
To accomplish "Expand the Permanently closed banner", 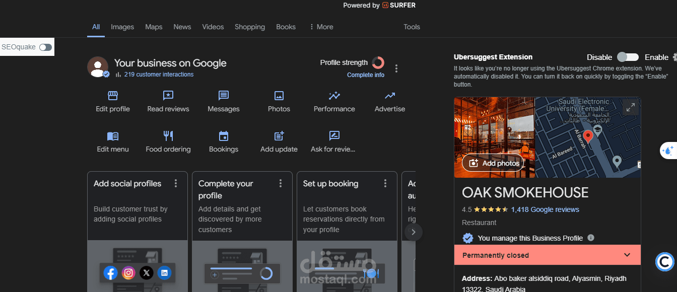I will [547, 255].
